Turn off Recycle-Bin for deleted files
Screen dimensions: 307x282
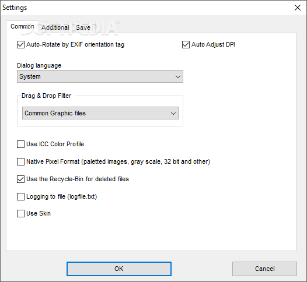click(20, 179)
